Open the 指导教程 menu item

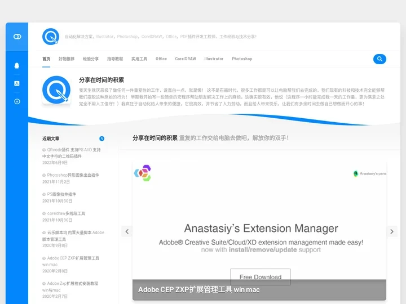click(115, 59)
